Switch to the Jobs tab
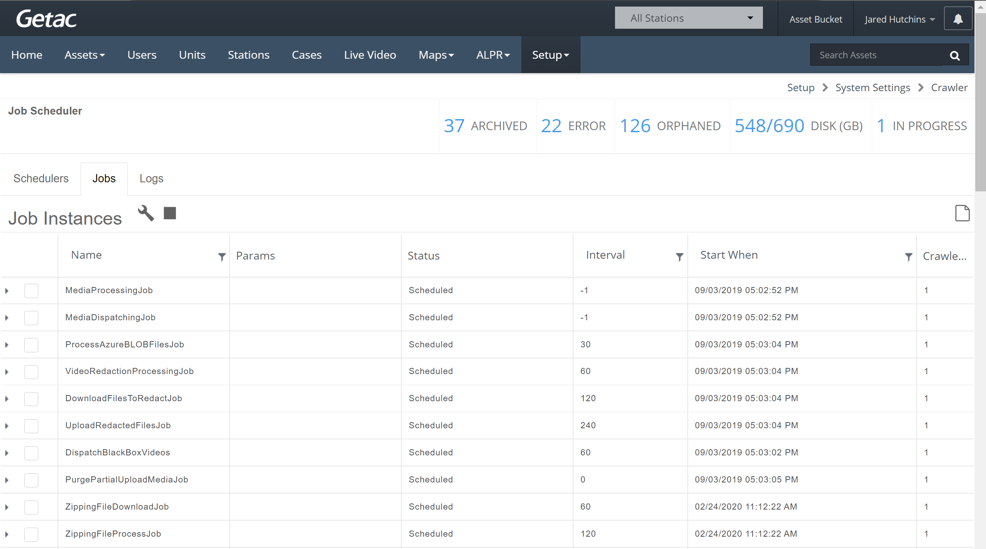The width and height of the screenshot is (986, 549). (104, 179)
